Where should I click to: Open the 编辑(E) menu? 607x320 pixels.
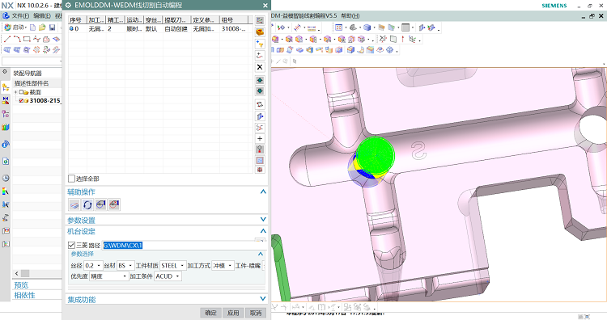tap(42, 16)
